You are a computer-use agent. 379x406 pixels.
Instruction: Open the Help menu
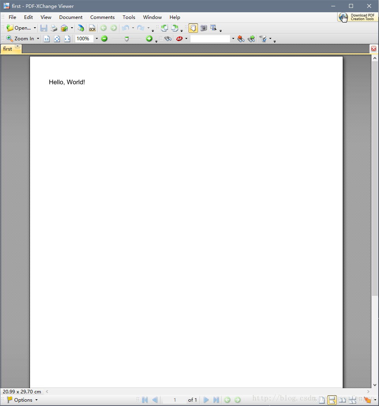click(x=175, y=17)
